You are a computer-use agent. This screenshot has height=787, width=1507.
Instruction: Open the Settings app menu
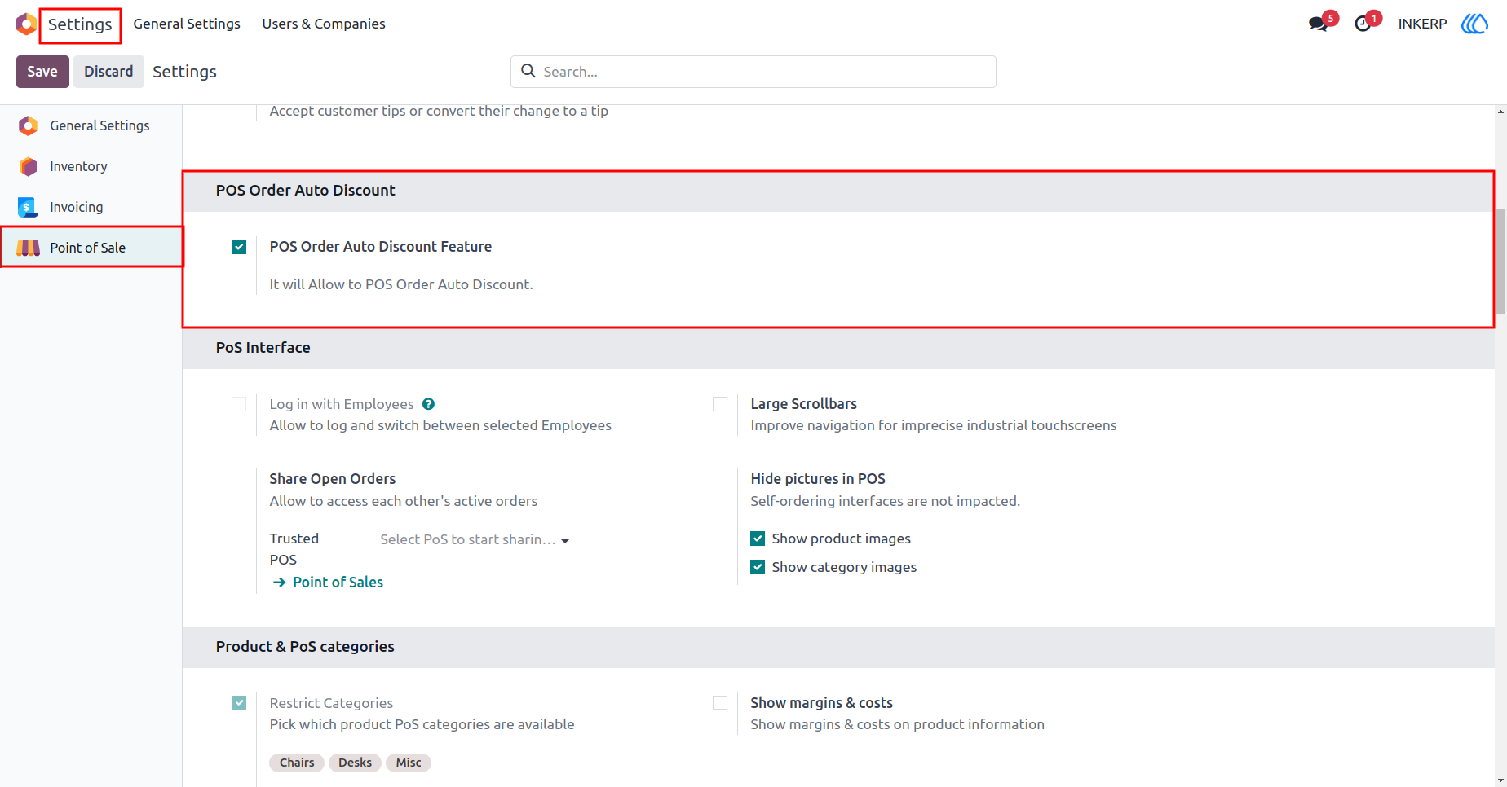pos(80,24)
